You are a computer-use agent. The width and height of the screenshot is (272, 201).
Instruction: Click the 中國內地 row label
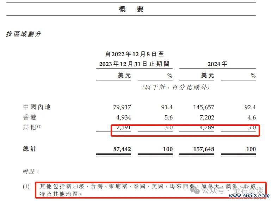[x=37, y=107]
